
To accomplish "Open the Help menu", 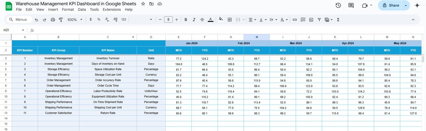I will click(128, 10).
